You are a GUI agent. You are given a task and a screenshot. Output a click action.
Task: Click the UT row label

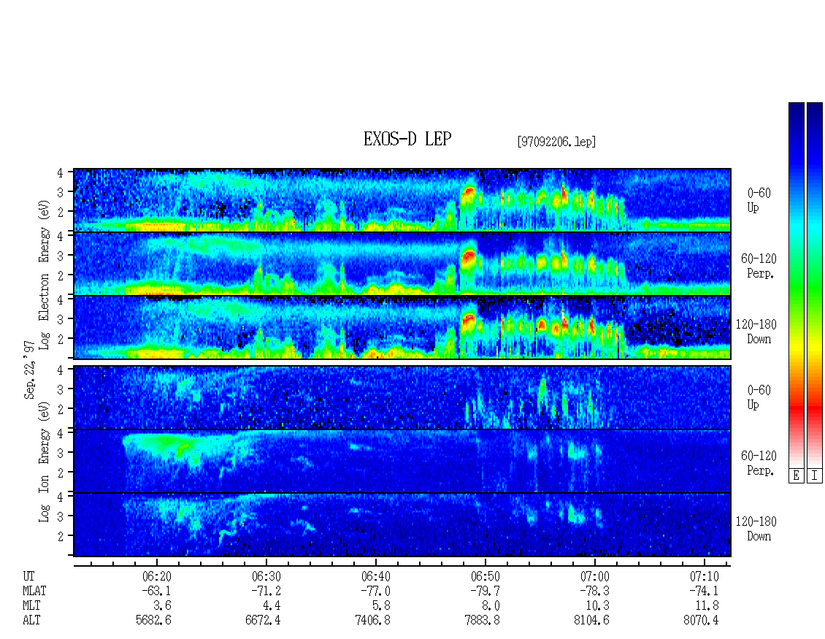click(x=28, y=576)
